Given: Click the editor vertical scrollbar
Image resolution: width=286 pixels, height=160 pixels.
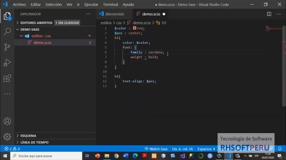Looking at the screenshot, I should coord(284,66).
